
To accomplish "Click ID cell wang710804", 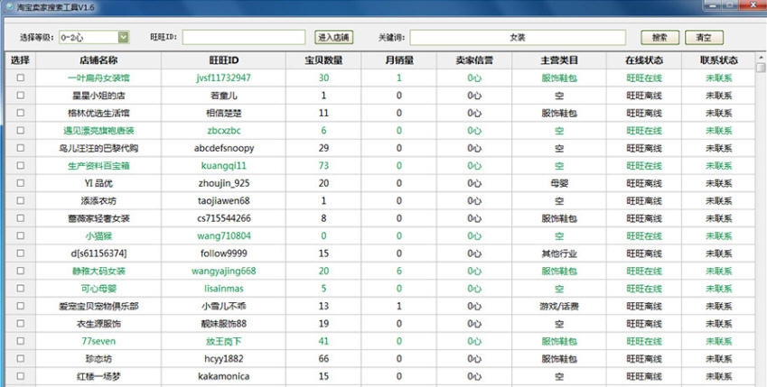I will (x=224, y=236).
